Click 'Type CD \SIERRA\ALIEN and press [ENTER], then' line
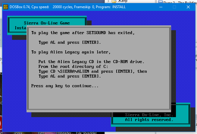Viewport: 197px width, 134px height. click(93, 72)
